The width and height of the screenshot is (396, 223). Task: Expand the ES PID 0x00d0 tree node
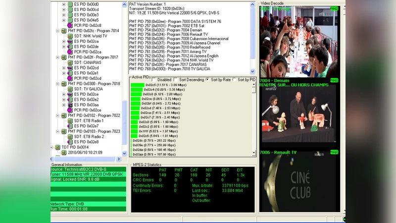[64, 4]
